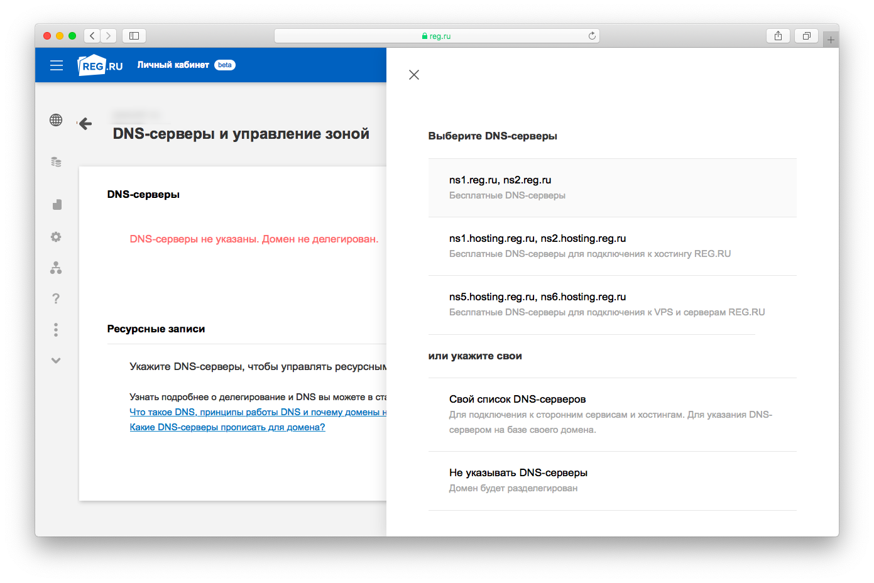Open the settings gear icon in sidebar
This screenshot has height=583, width=874.
[56, 237]
